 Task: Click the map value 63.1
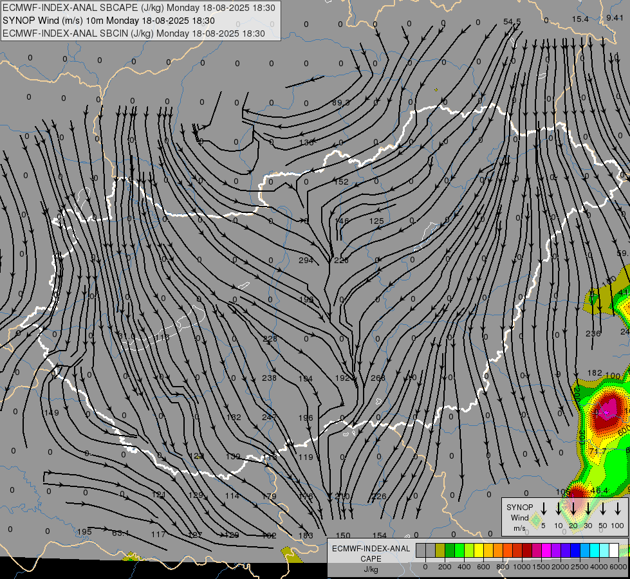(120, 533)
